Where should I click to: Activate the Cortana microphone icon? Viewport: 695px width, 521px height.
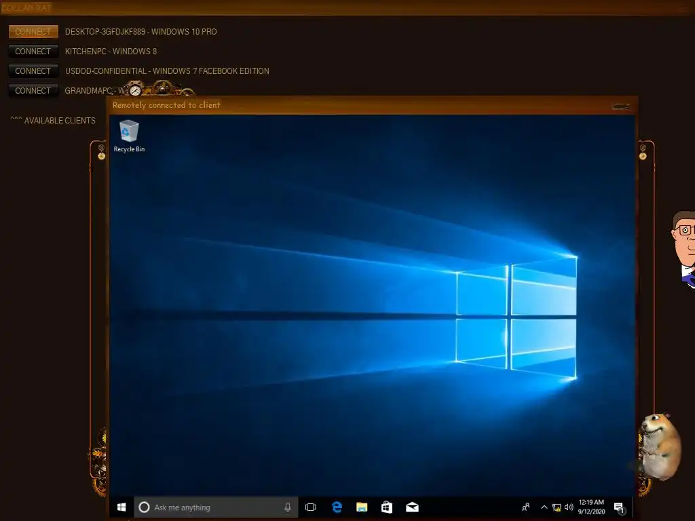[x=288, y=507]
